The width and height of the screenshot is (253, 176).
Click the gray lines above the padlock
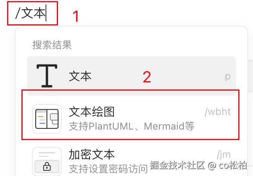[x=47, y=154]
